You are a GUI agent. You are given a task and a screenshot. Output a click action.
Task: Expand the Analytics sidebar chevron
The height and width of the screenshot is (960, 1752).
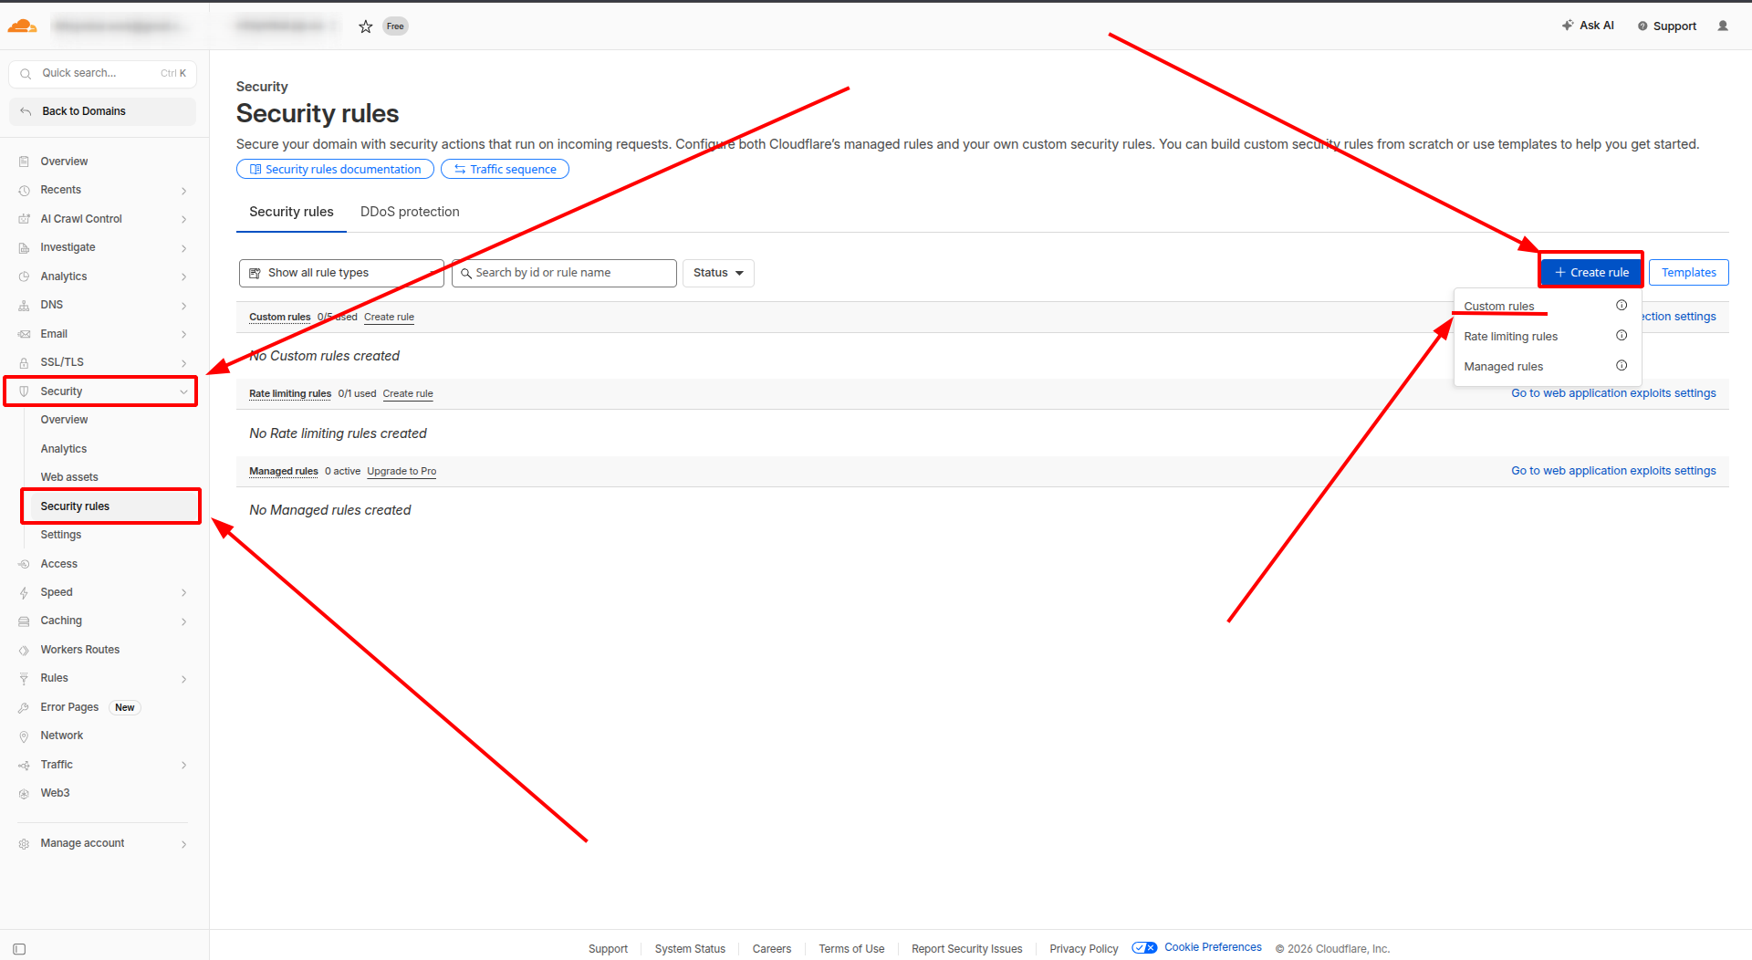tap(184, 277)
